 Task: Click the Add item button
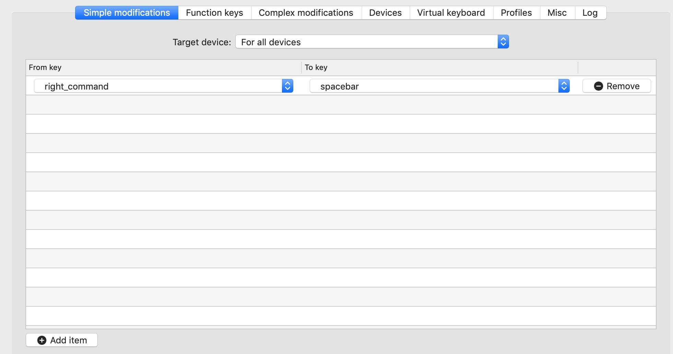click(61, 340)
